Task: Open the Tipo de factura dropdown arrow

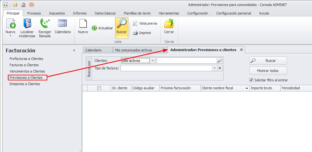Action: click(215, 68)
